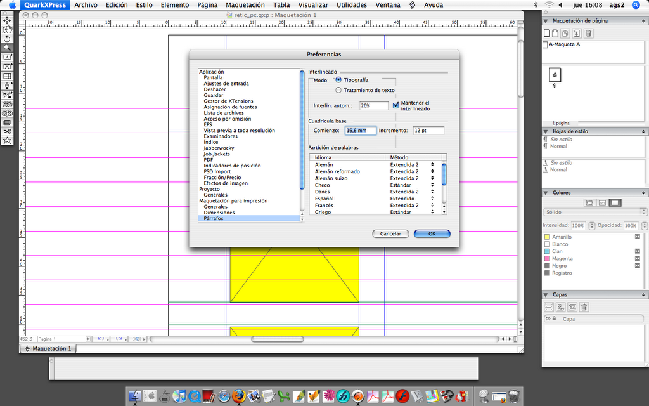Collapse the Maquetación de página panel
Image resolution: width=649 pixels, height=406 pixels.
pyautogui.click(x=546, y=21)
